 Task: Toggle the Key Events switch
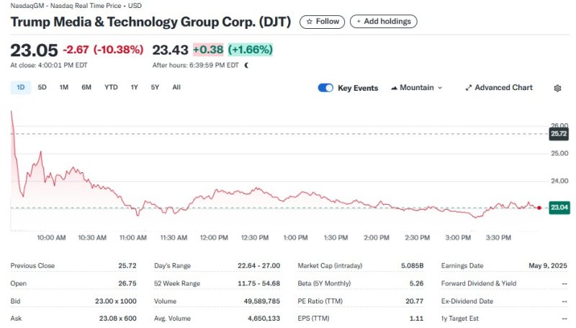(325, 88)
